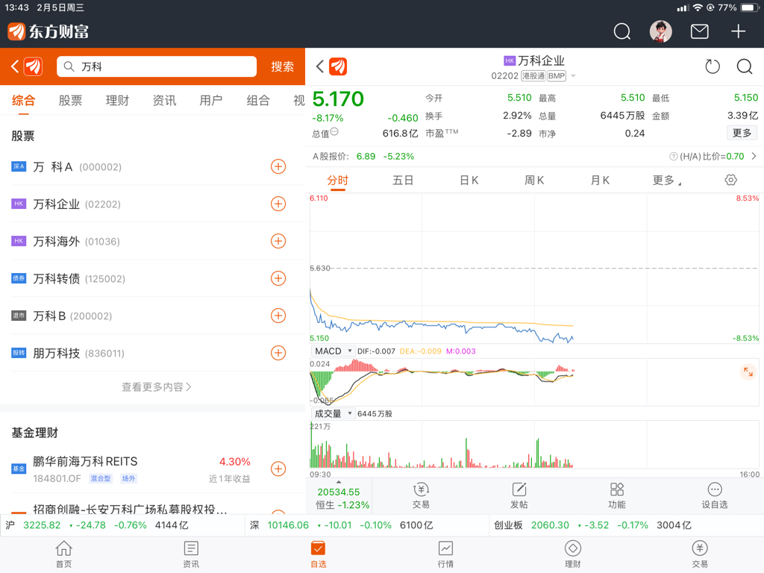The width and height of the screenshot is (764, 573).
Task: Switch chart to 日K view
Action: 469,181
